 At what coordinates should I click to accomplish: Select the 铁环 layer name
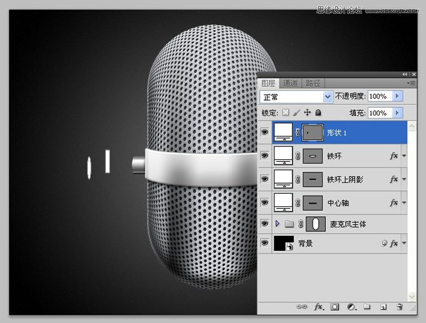click(334, 156)
